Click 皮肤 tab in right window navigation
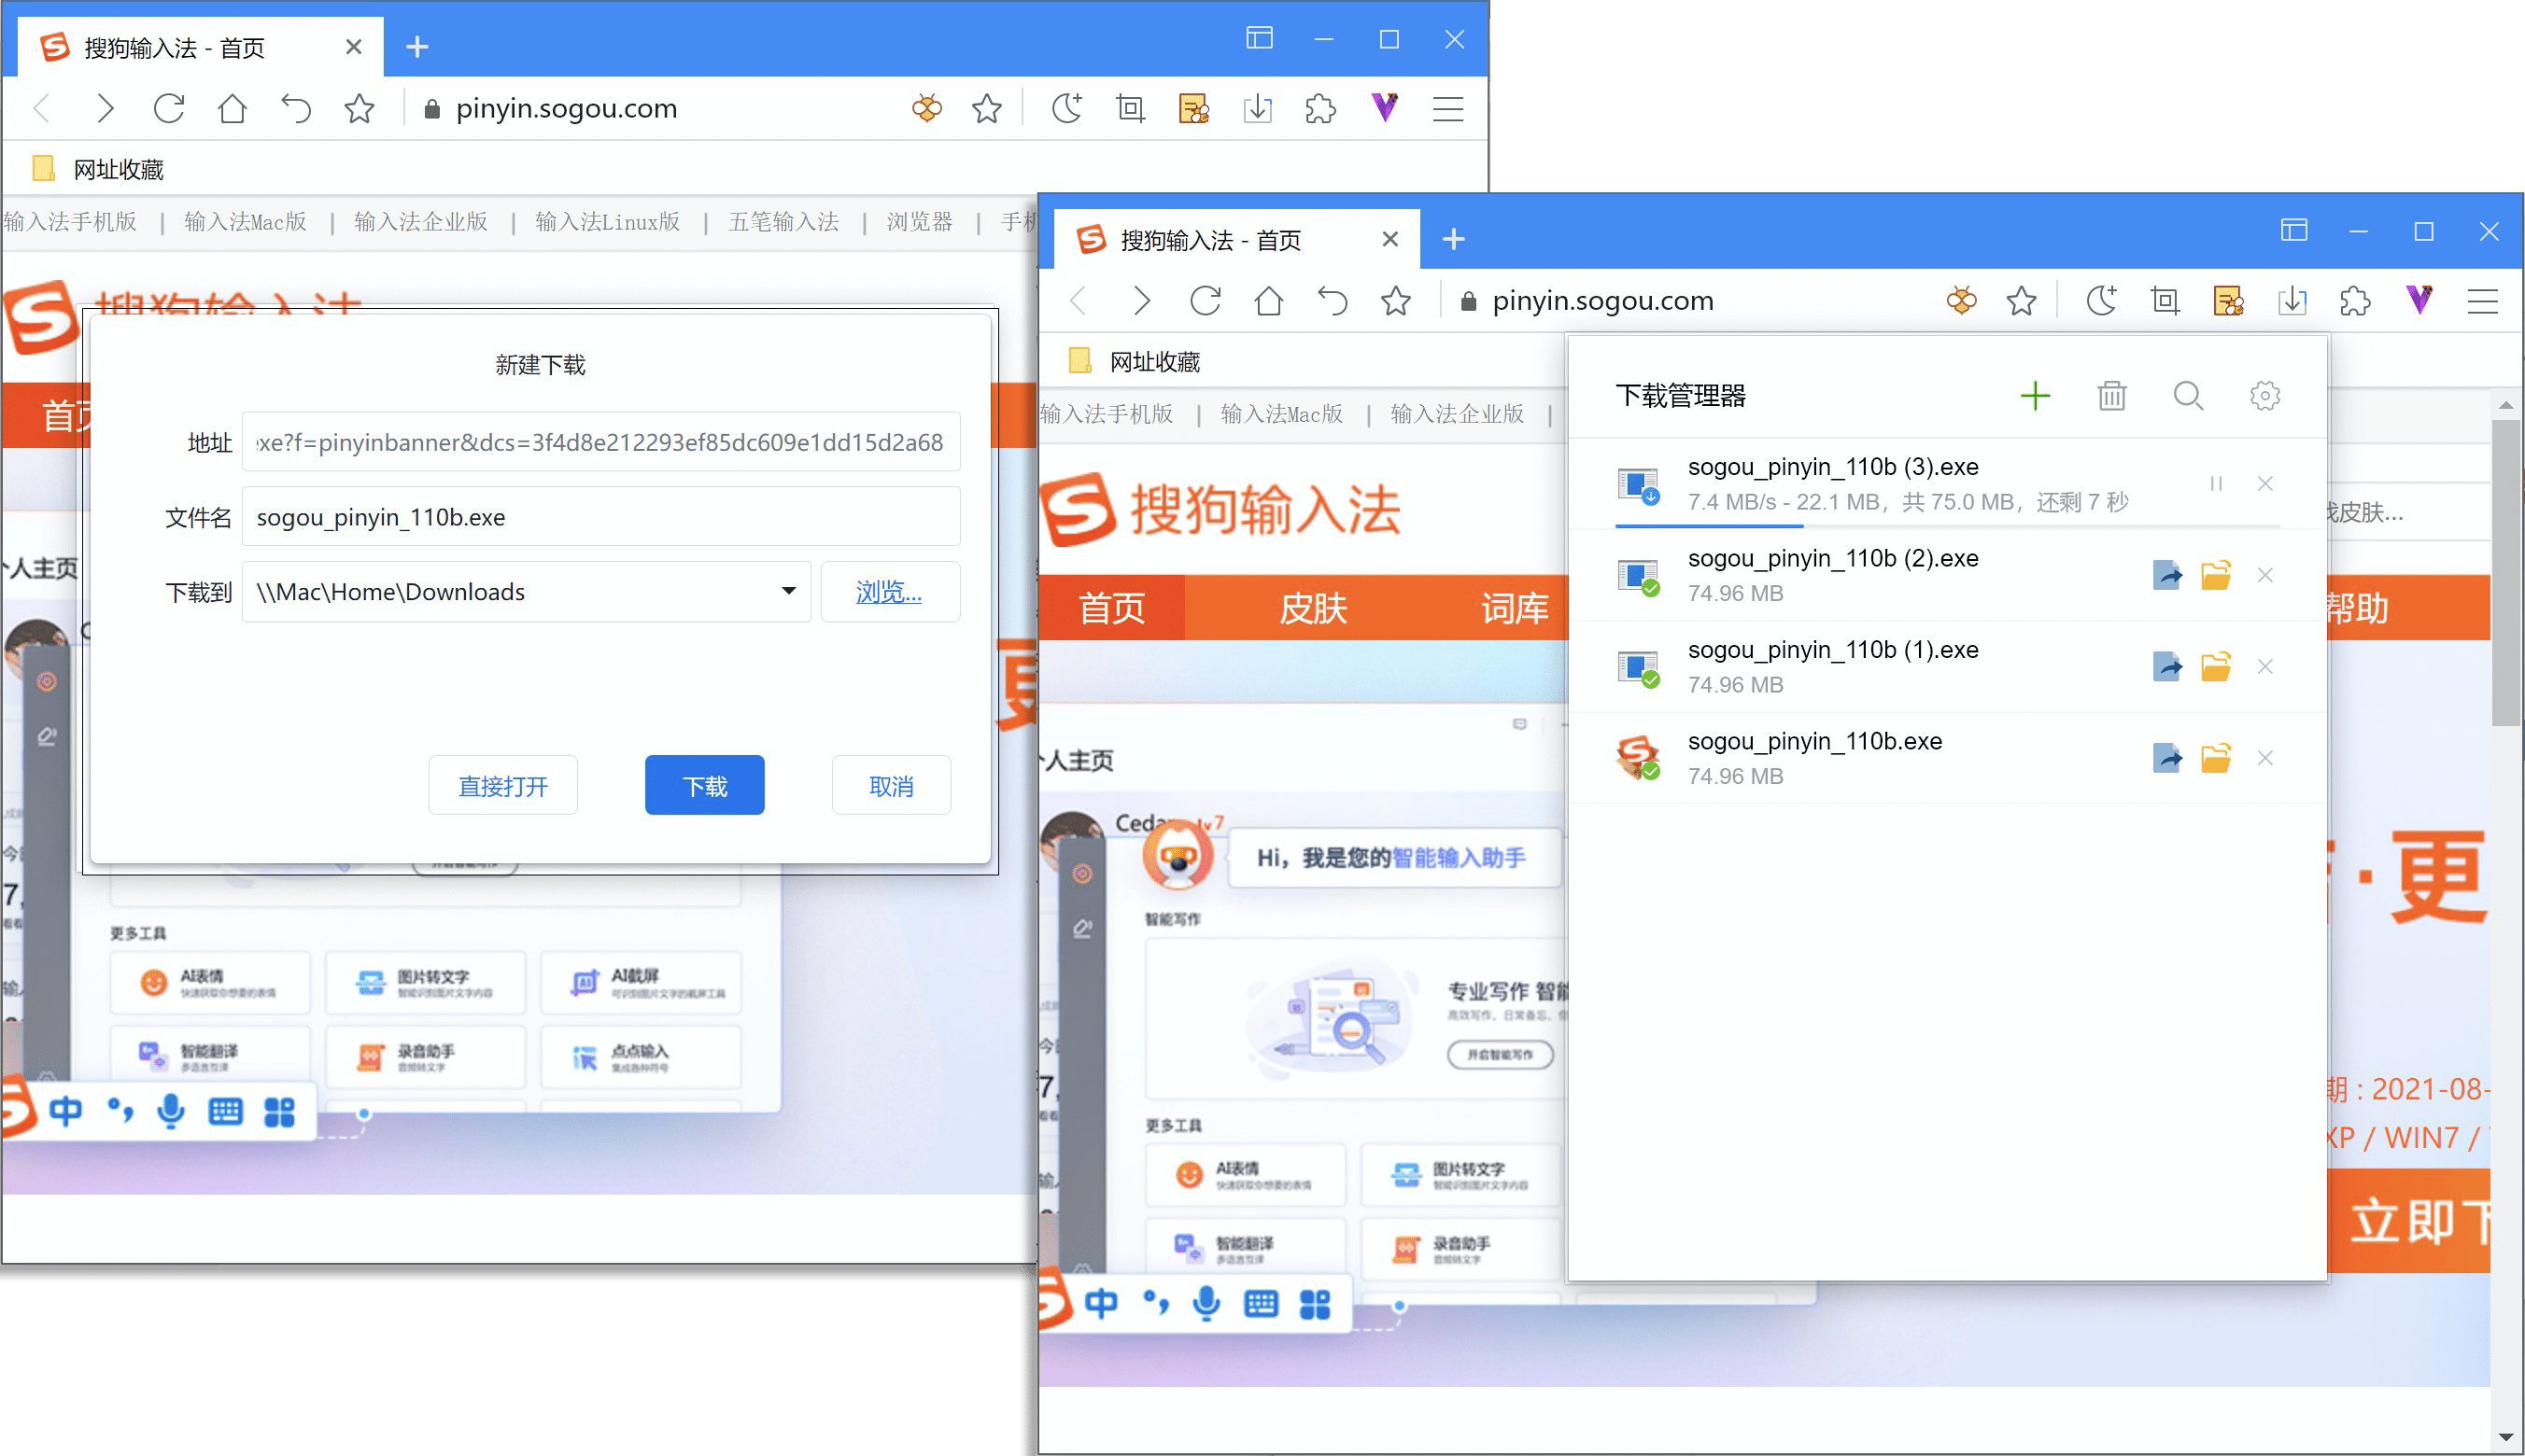Image resolution: width=2525 pixels, height=1456 pixels. 1313,608
